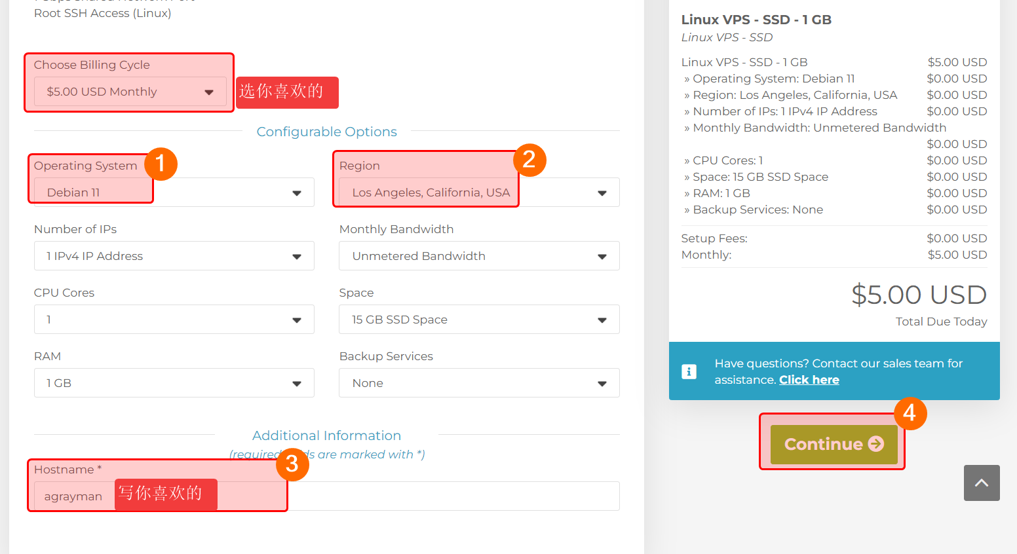This screenshot has width=1017, height=554.
Task: Click orange step 2 badge by Region
Action: [529, 160]
